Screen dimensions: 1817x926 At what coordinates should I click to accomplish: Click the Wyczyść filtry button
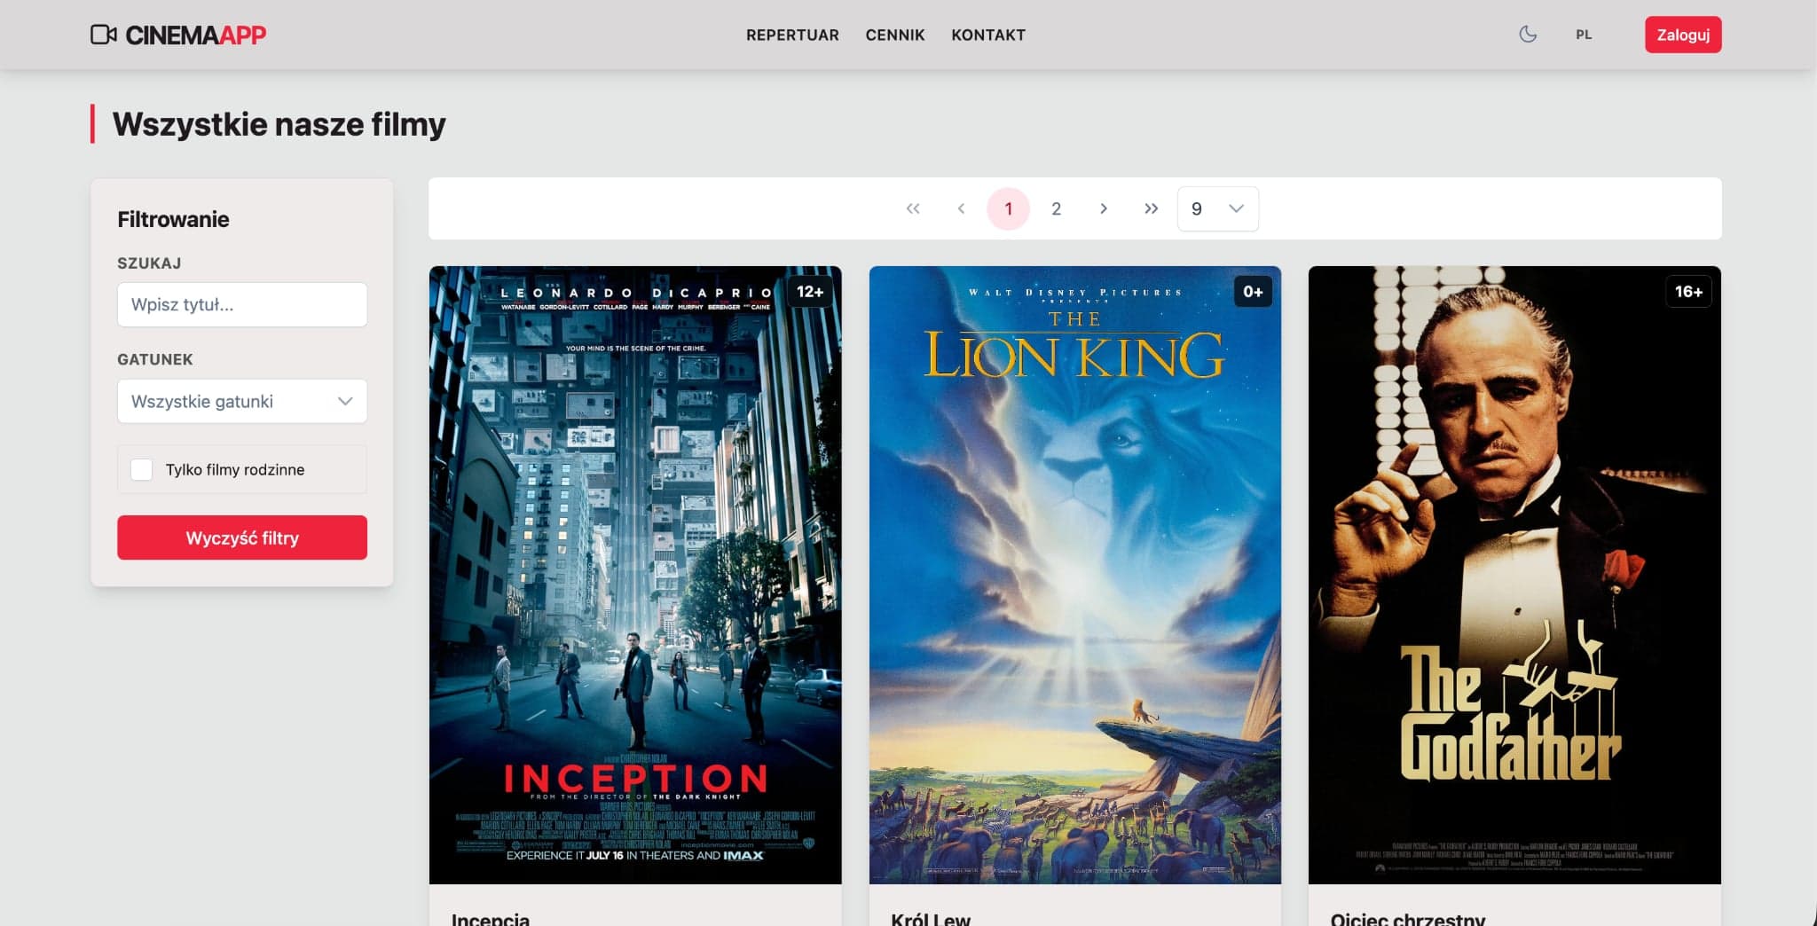coord(241,538)
